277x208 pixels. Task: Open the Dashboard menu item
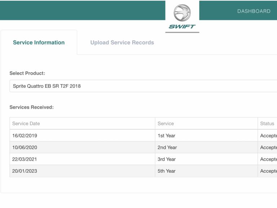click(x=254, y=11)
